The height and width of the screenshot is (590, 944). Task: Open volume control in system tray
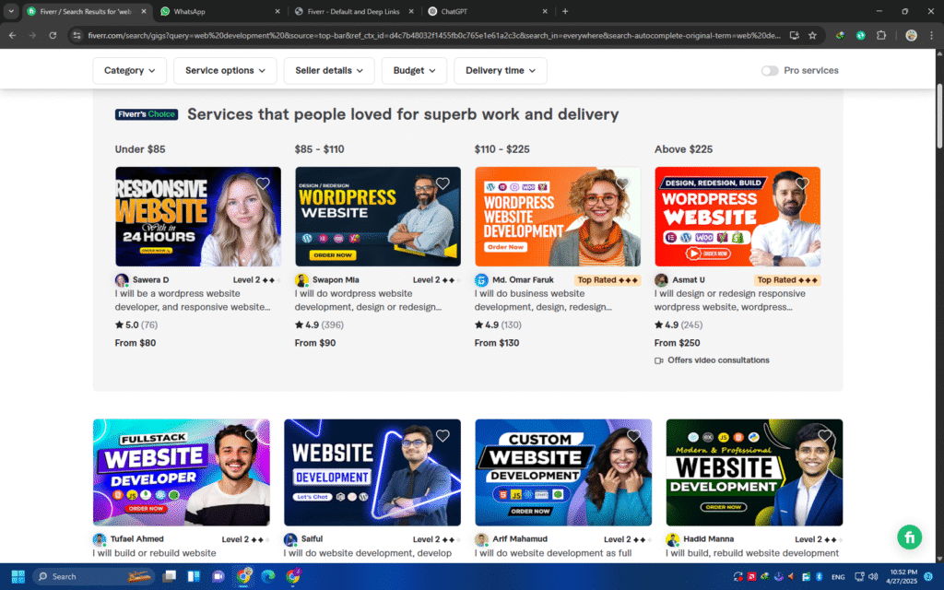pyautogui.click(x=873, y=577)
